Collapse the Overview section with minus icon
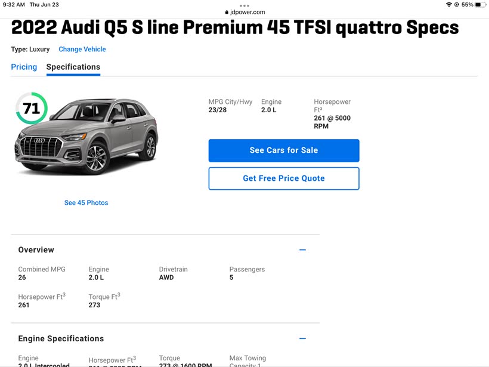 (x=302, y=250)
